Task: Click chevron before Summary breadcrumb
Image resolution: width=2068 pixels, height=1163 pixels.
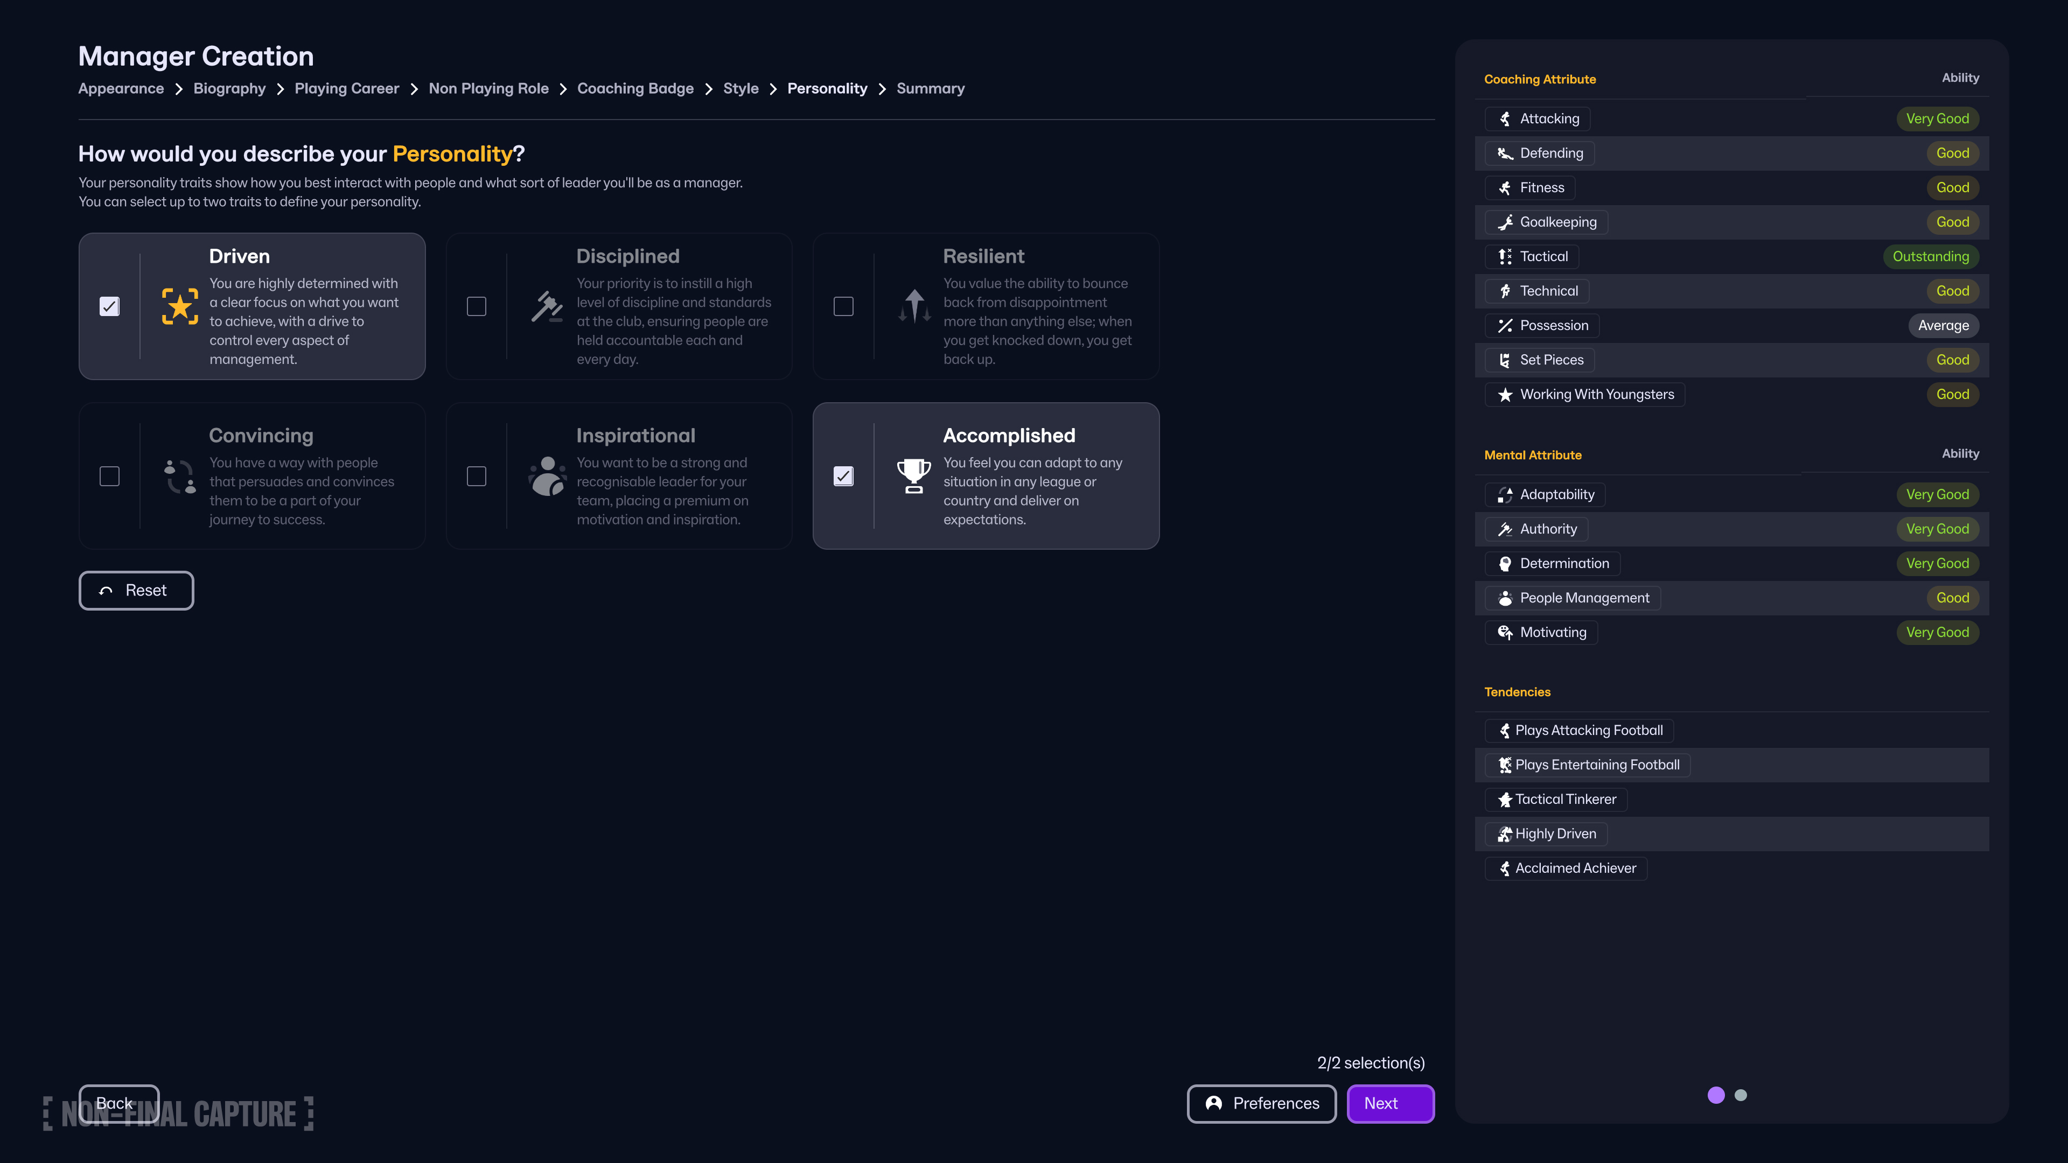Action: pos(882,89)
